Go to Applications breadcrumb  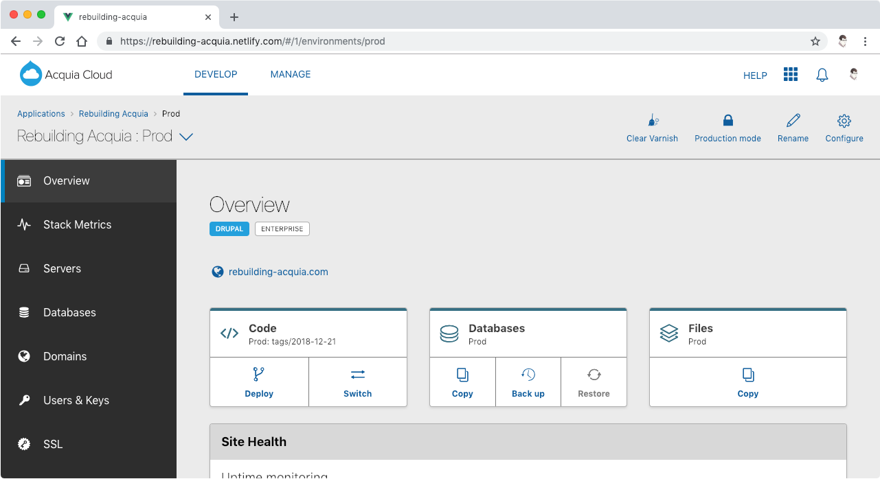(x=41, y=114)
